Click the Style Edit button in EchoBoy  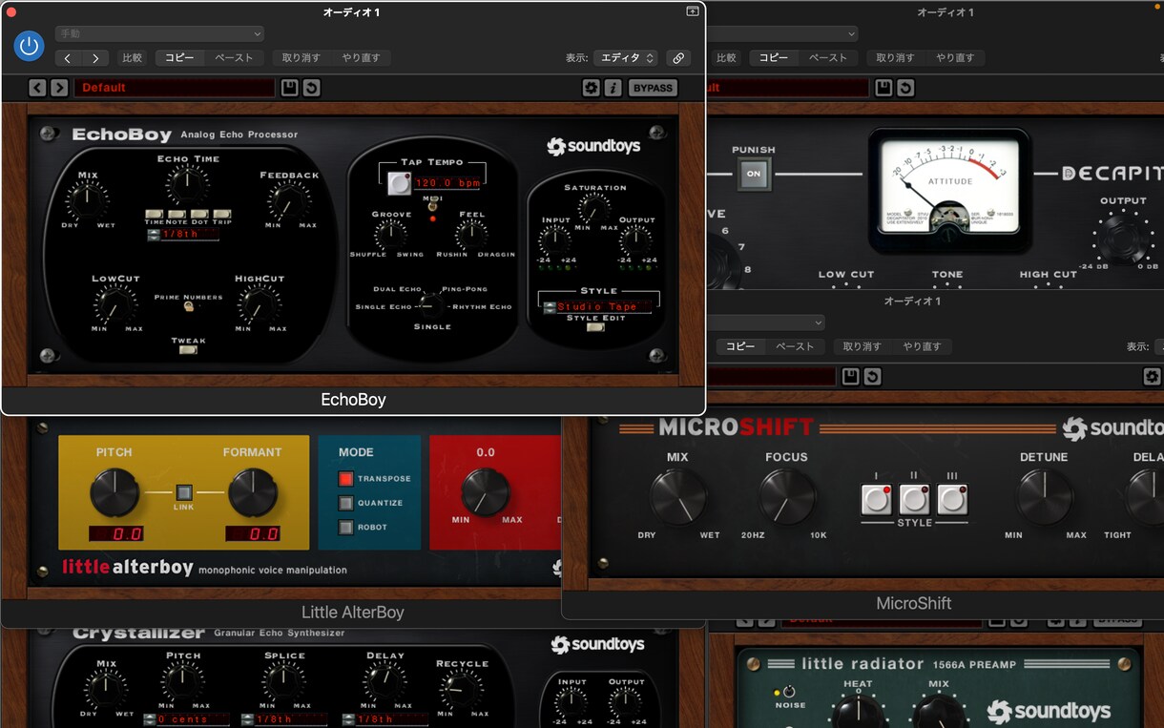click(x=595, y=328)
